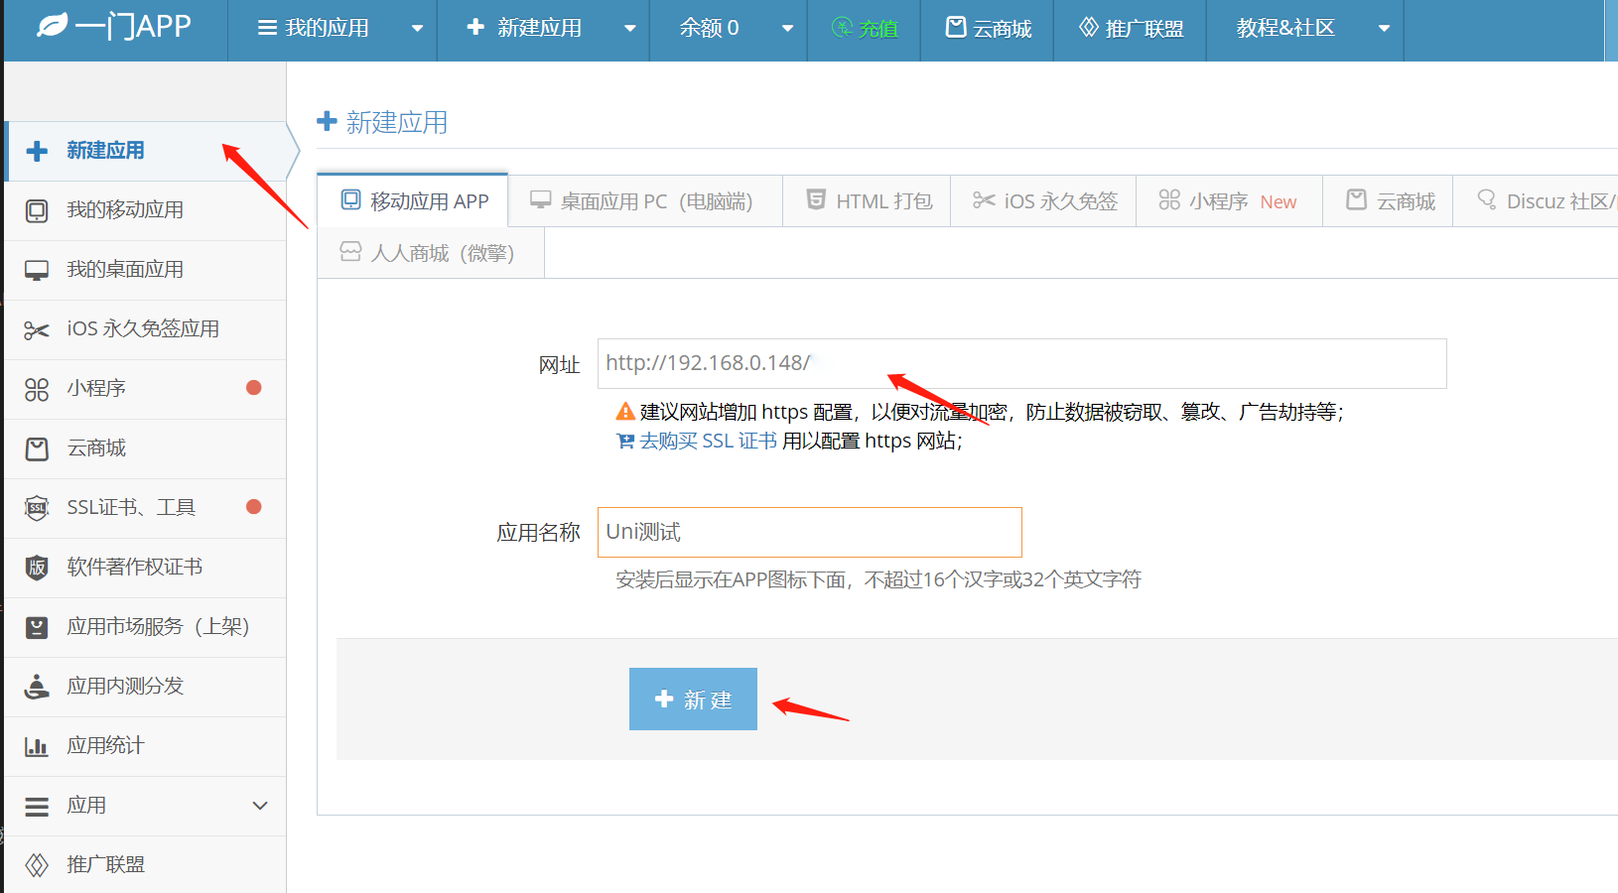
Task: Open 应用市场服务（上架）in the sidebar
Action: coord(145,627)
